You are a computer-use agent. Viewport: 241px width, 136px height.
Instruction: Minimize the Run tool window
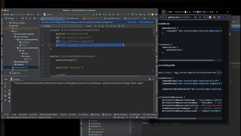pos(153,79)
